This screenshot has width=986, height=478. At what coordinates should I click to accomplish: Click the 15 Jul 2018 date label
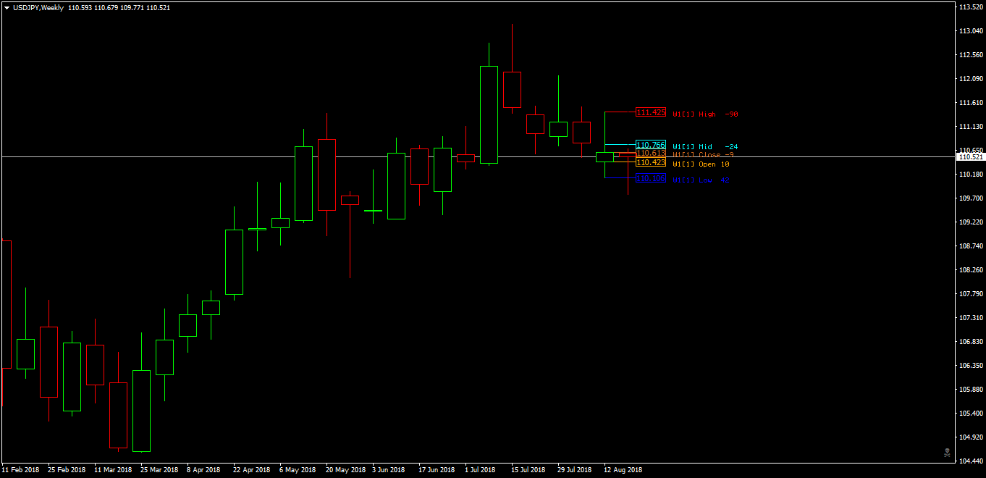(528, 470)
